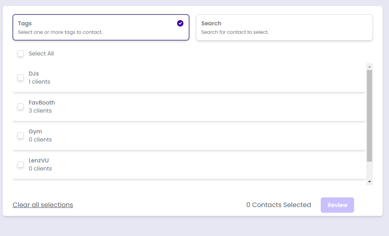Click the scrollbar up arrow
Image resolution: width=389 pixels, height=236 pixels.
tap(369, 67)
